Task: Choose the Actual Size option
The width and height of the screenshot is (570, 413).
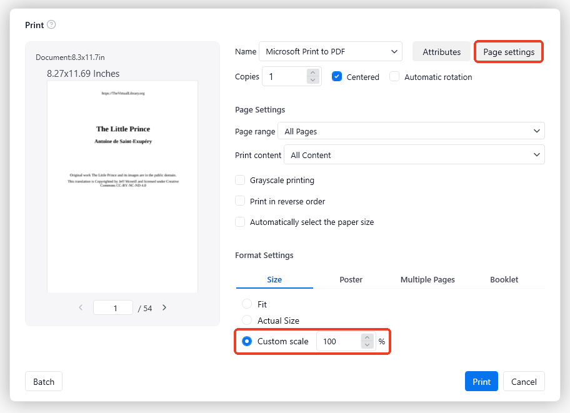Action: tap(247, 321)
